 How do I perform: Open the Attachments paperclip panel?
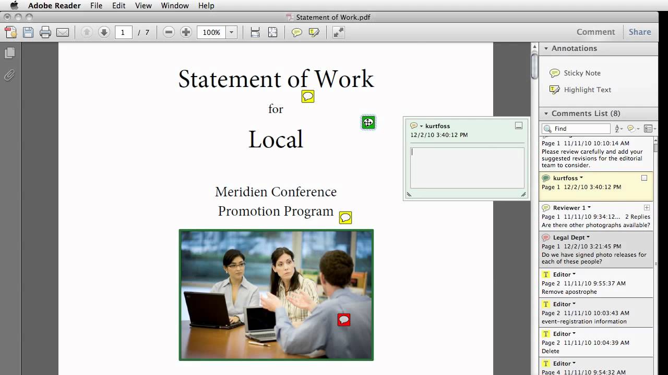coord(9,76)
